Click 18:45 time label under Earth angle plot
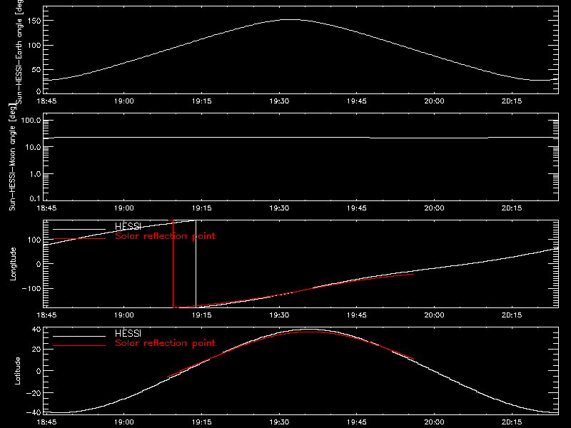 46,101
